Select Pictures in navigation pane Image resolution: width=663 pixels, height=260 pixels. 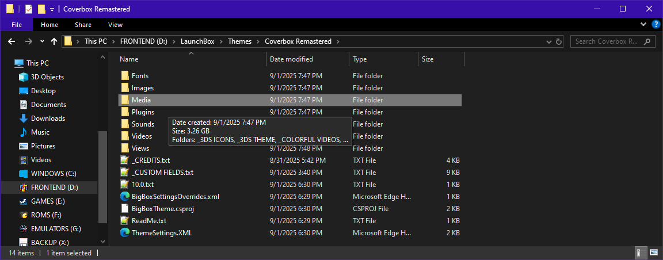coord(43,146)
